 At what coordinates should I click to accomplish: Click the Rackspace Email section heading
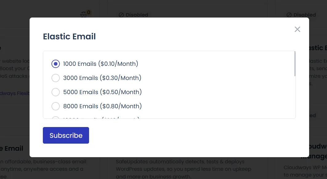point(12,148)
